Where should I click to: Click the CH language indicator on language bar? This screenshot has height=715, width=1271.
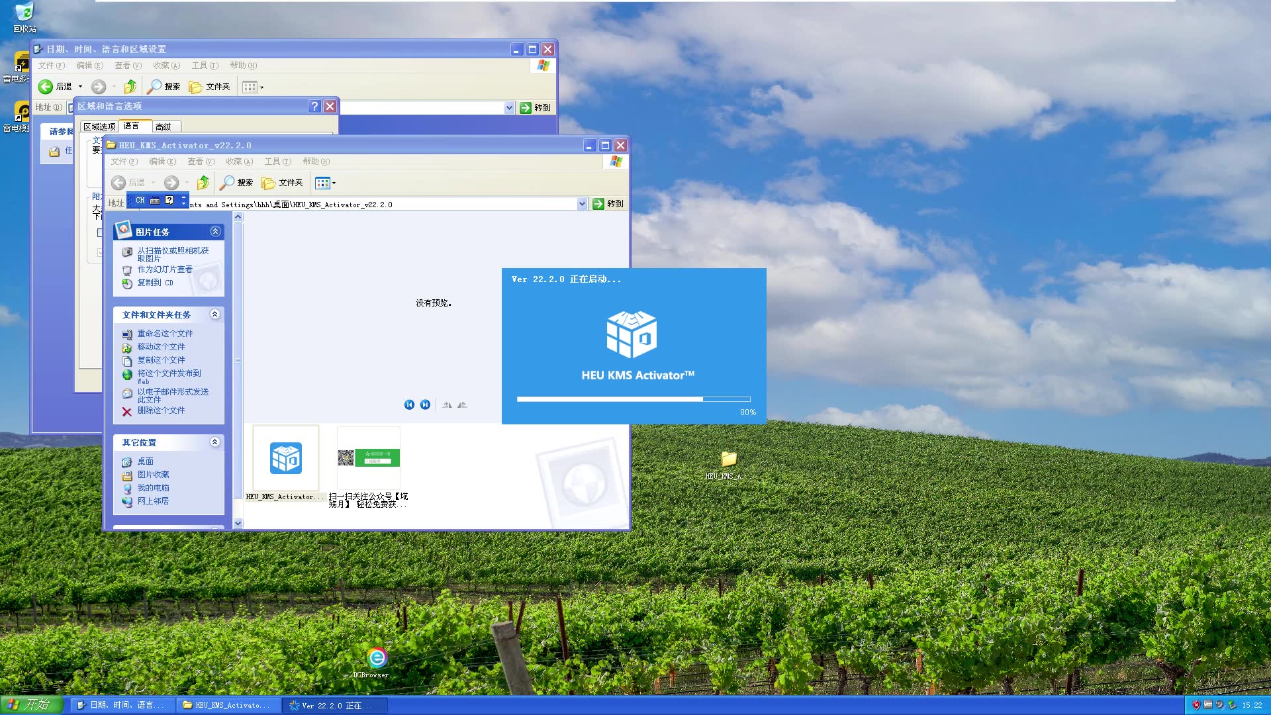(140, 200)
